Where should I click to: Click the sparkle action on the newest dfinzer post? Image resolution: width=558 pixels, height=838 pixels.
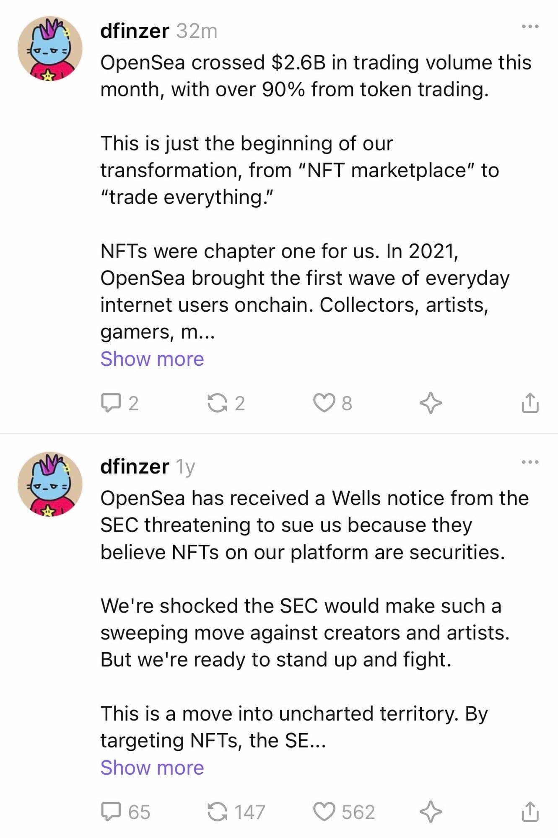coord(431,403)
